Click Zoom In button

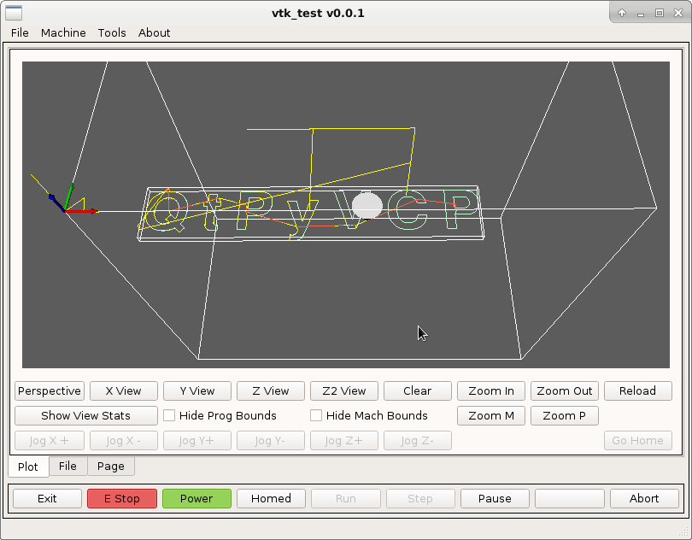[x=491, y=391]
